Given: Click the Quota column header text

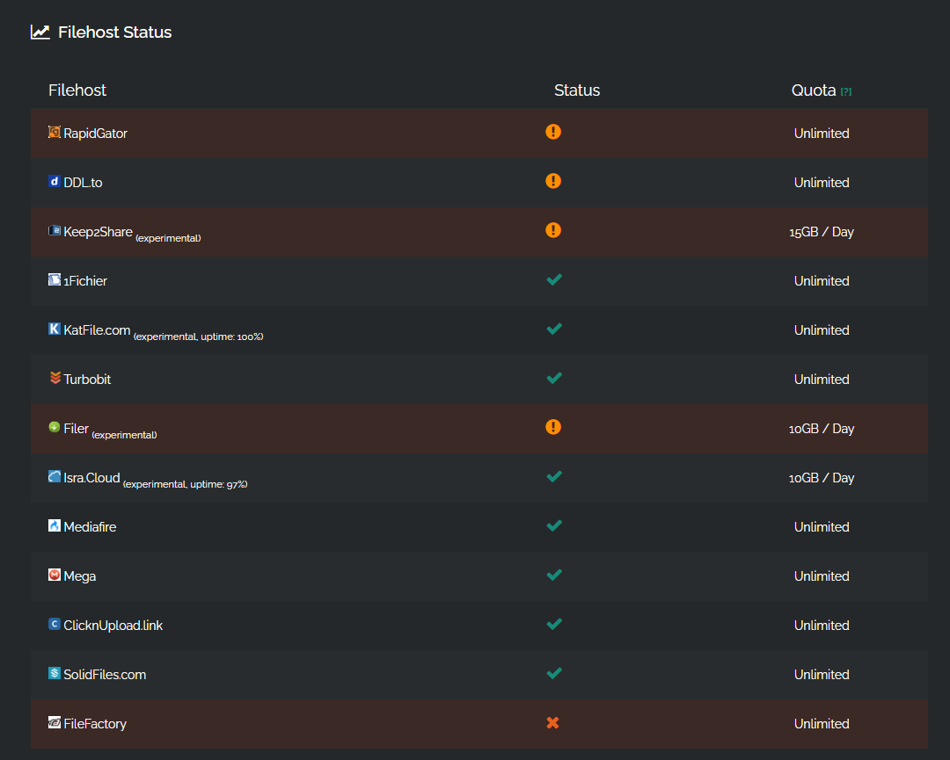Looking at the screenshot, I should (814, 90).
